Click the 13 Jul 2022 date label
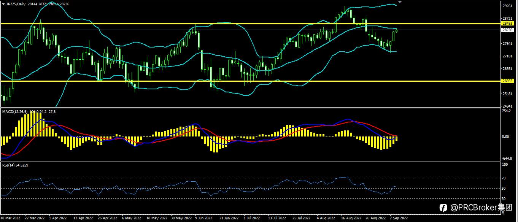 (x=277, y=219)
